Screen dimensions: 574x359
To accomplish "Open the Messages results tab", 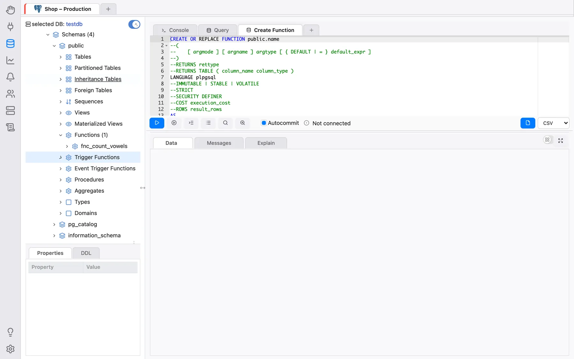I will click(219, 143).
